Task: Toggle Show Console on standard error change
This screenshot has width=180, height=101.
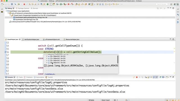Action: pyautogui.click(x=157, y=77)
